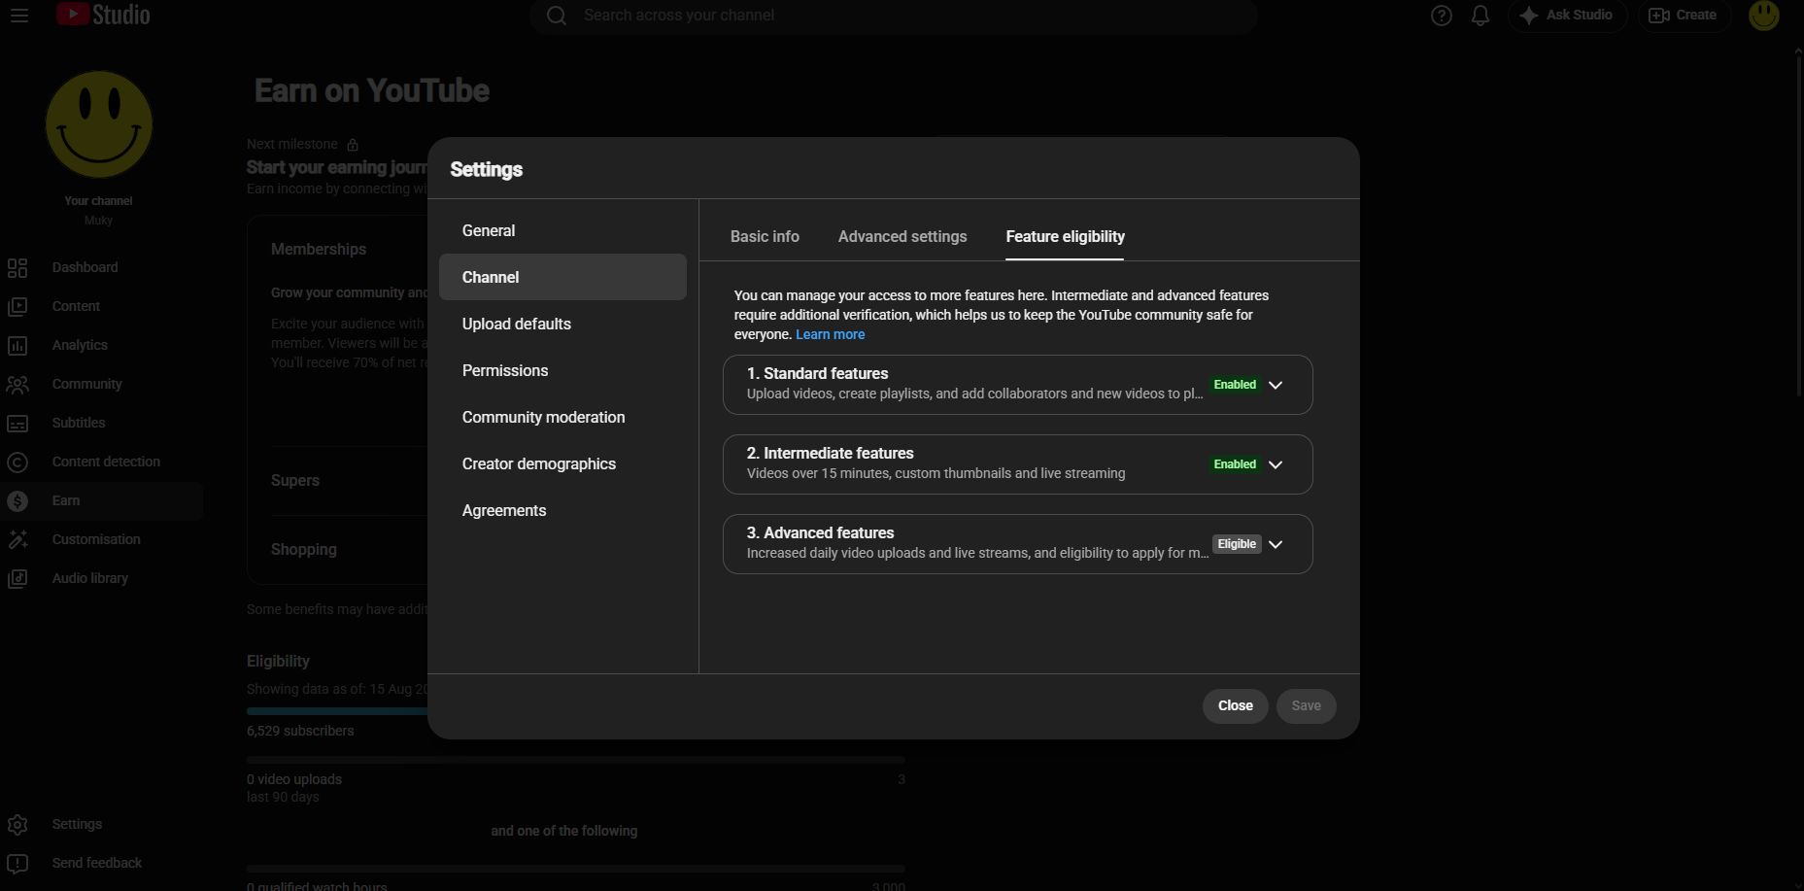Click the Send feedback icon

coord(17,864)
